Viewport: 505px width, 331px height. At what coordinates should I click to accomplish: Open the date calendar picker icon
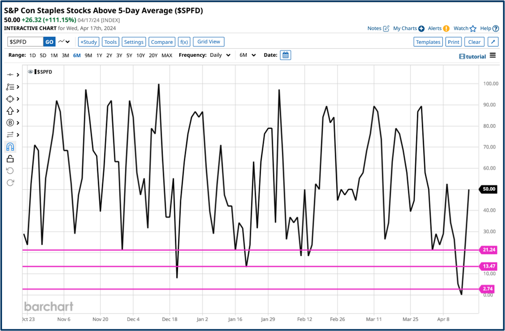pyautogui.click(x=285, y=55)
